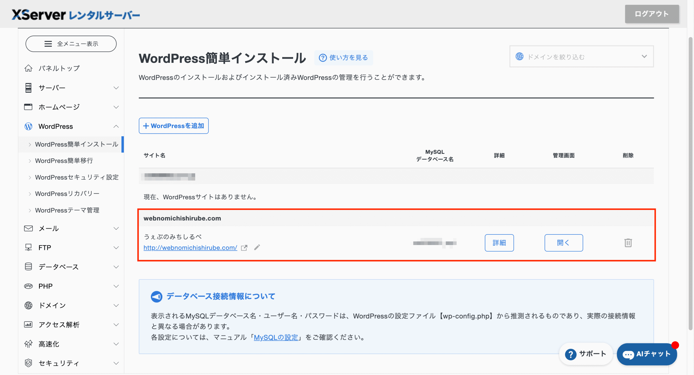The image size is (694, 375).
Task: Open the http://webnomichishirube.com/ link
Action: click(190, 248)
